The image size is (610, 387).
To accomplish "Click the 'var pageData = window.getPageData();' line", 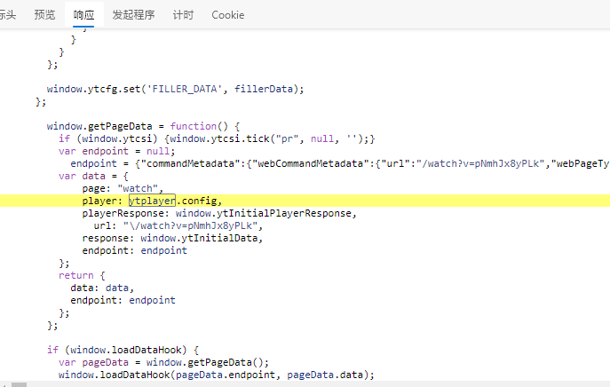I will 163,362.
